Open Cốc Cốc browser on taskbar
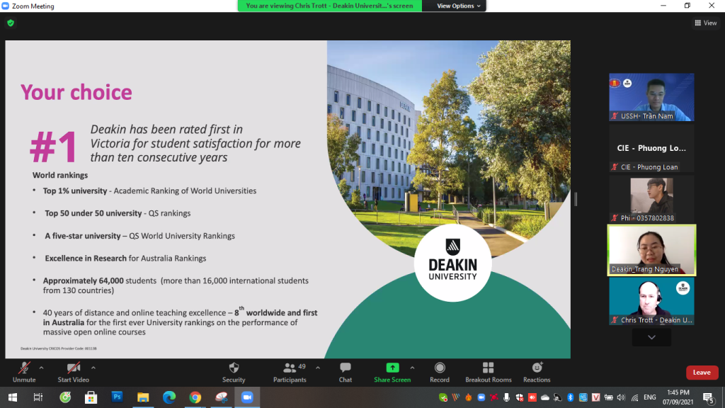Viewport: 725px width, 408px height. click(x=65, y=397)
